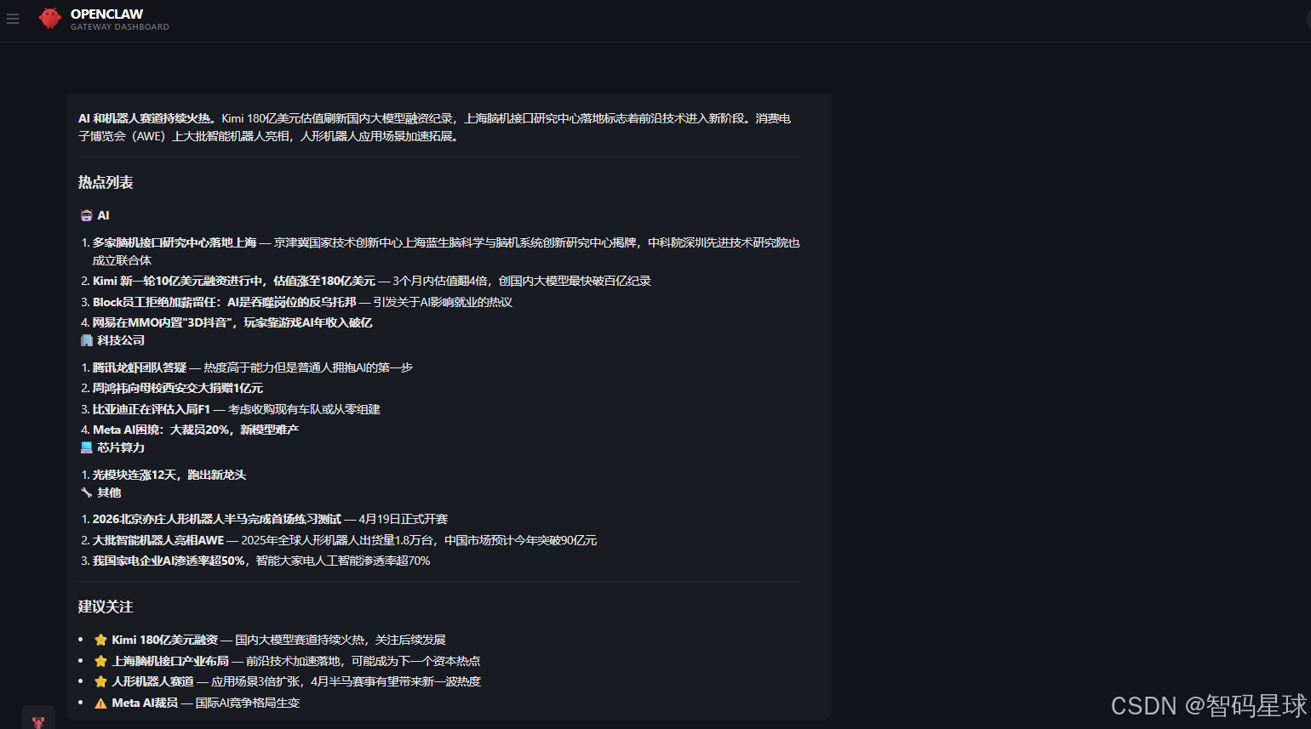Open the 比亚迪正在评估入局F1 headline
The image size is (1311, 729).
coord(153,409)
